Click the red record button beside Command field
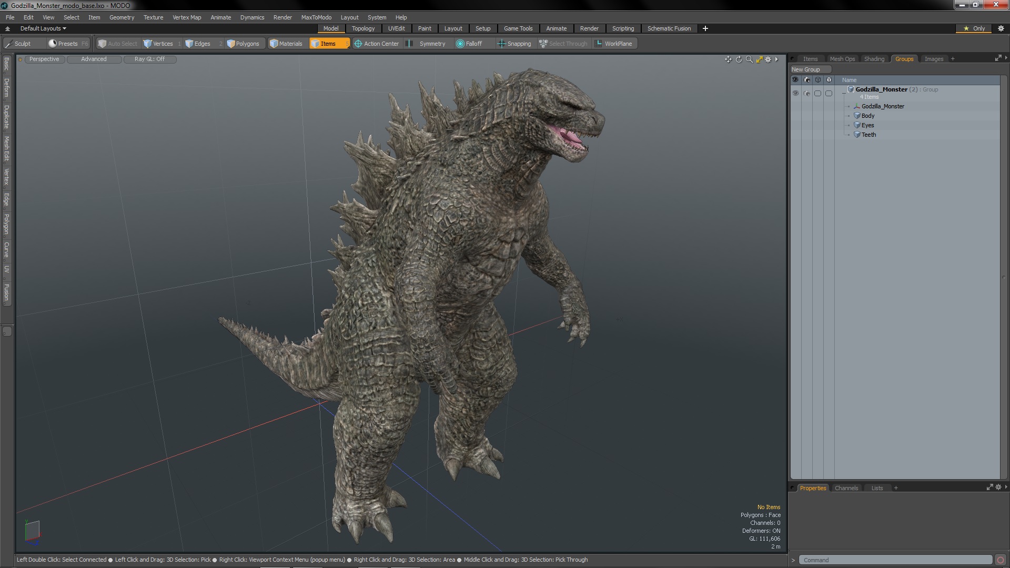 [1001, 560]
